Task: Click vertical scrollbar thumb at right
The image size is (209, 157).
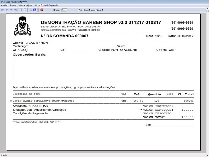Action: (x=208, y=11)
